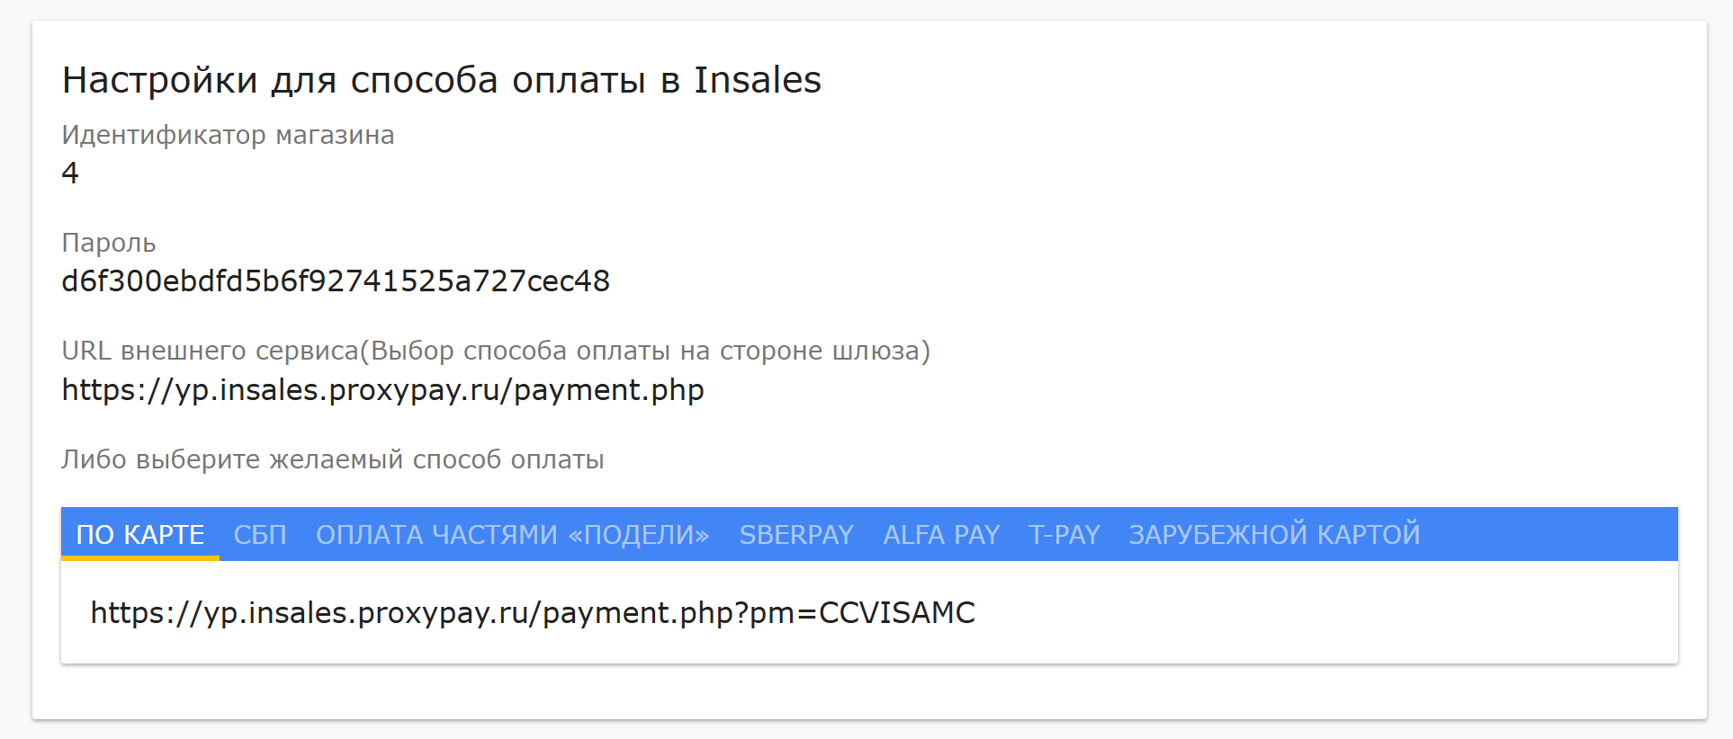Click the external service URL ending in payment.php
This screenshot has height=739, width=1733.
coord(382,390)
